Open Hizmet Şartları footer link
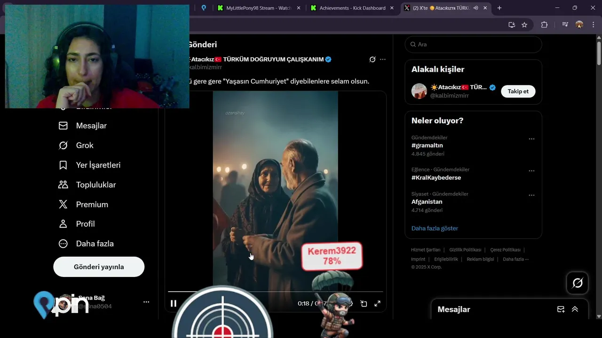Image resolution: width=602 pixels, height=338 pixels. 426,250
